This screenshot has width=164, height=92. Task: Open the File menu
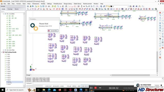(5, 4)
